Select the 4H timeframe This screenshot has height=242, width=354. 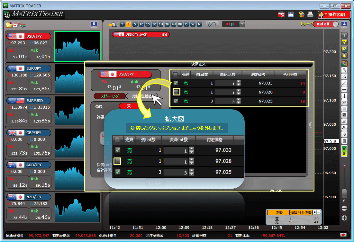[174, 24]
